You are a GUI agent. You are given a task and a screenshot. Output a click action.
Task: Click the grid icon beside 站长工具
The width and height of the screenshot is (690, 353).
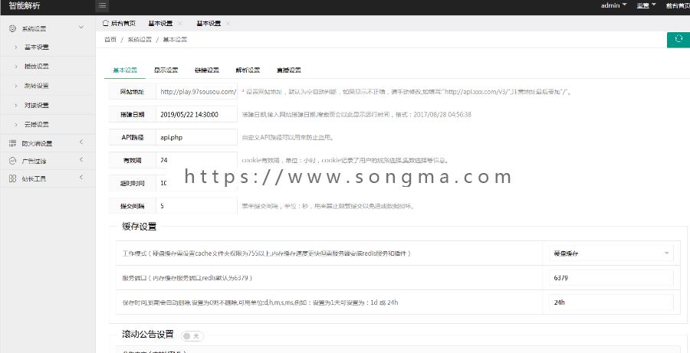click(13, 178)
